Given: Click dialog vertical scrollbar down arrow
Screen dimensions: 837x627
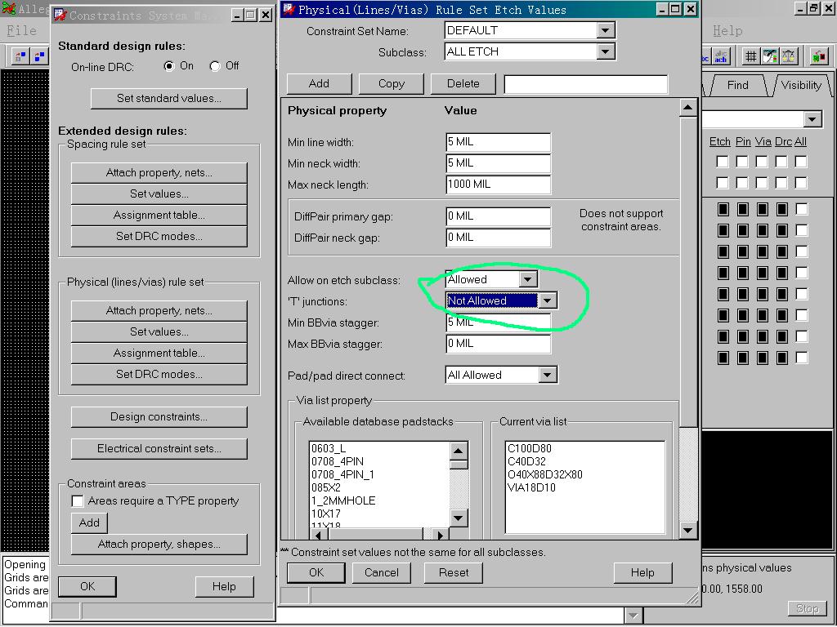Looking at the screenshot, I should click(688, 530).
